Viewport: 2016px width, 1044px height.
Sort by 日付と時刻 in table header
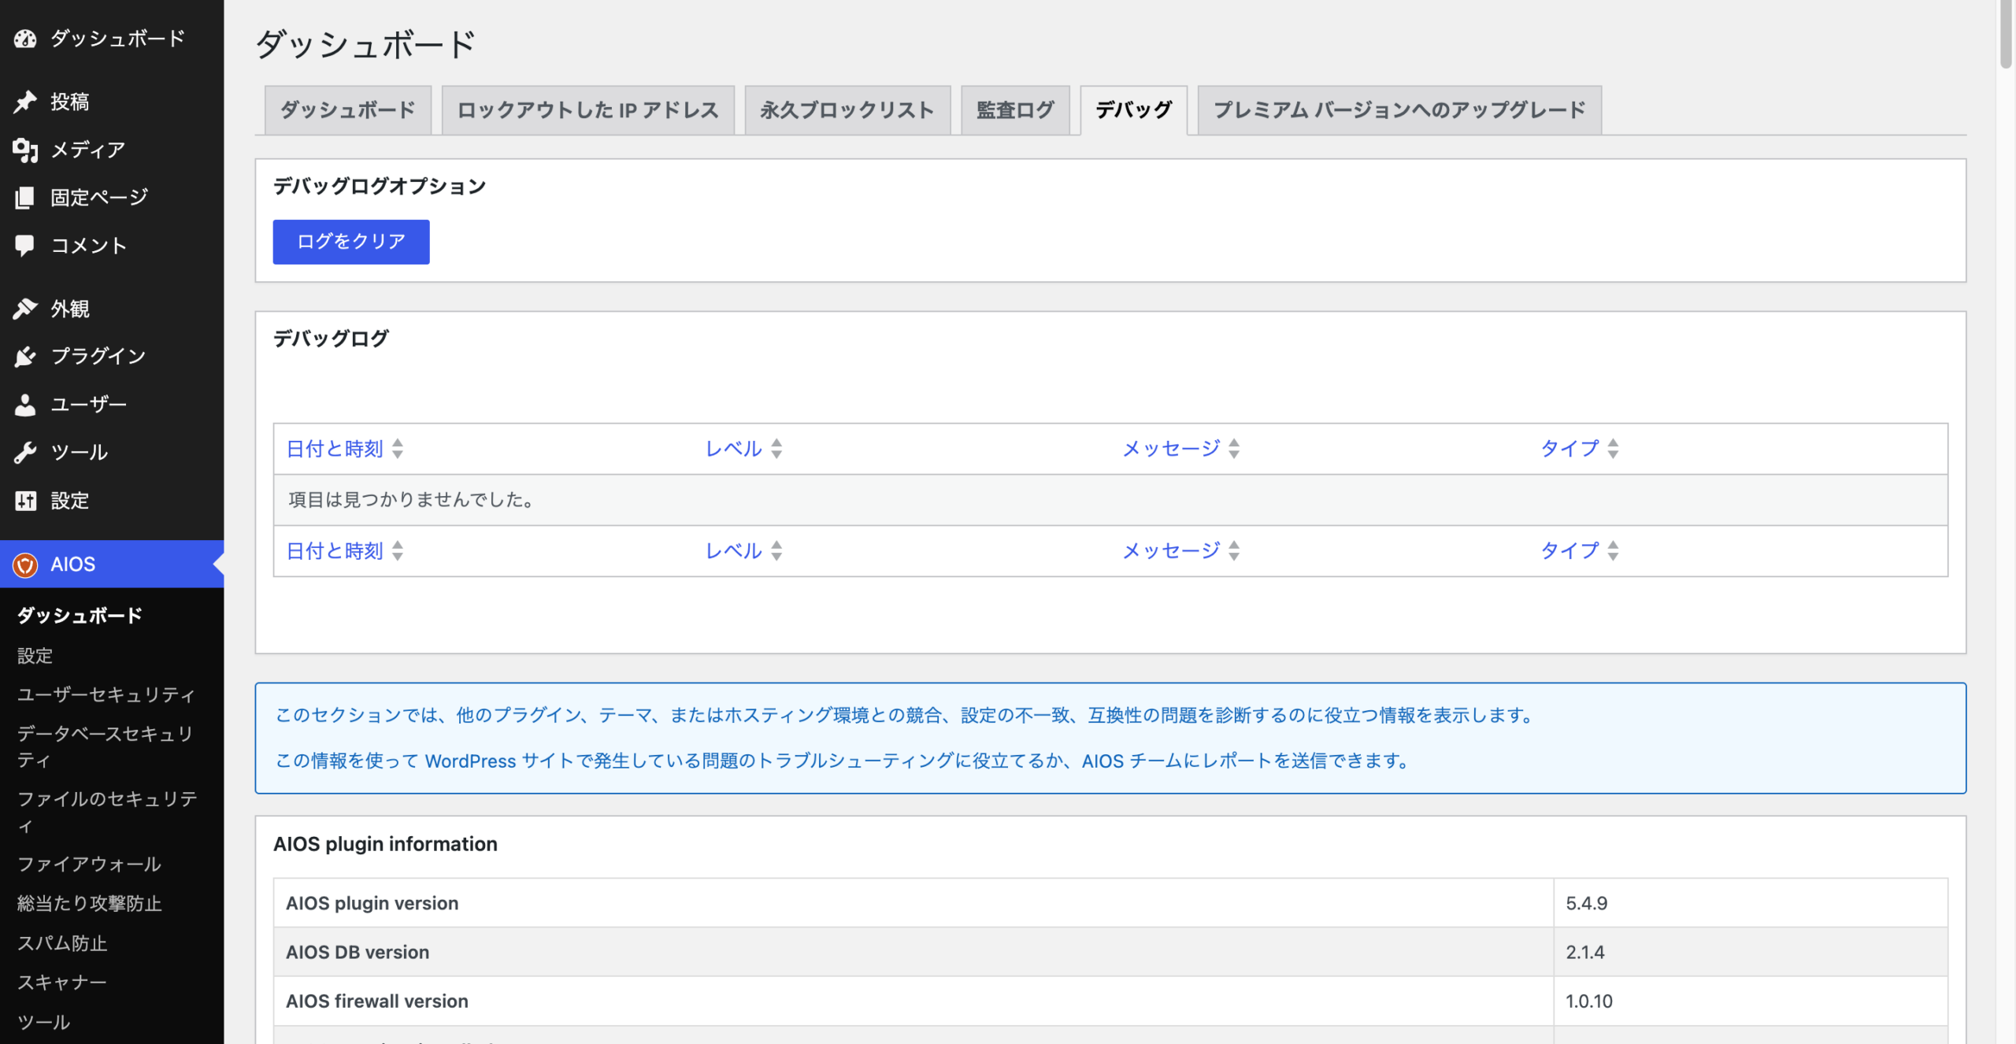pos(345,449)
